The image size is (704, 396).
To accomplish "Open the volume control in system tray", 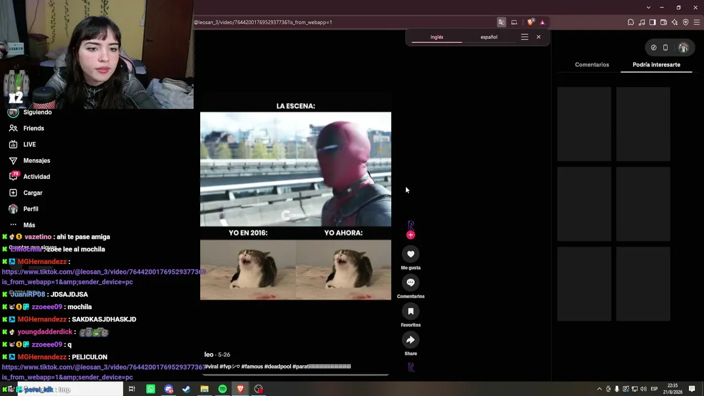I will (643, 389).
